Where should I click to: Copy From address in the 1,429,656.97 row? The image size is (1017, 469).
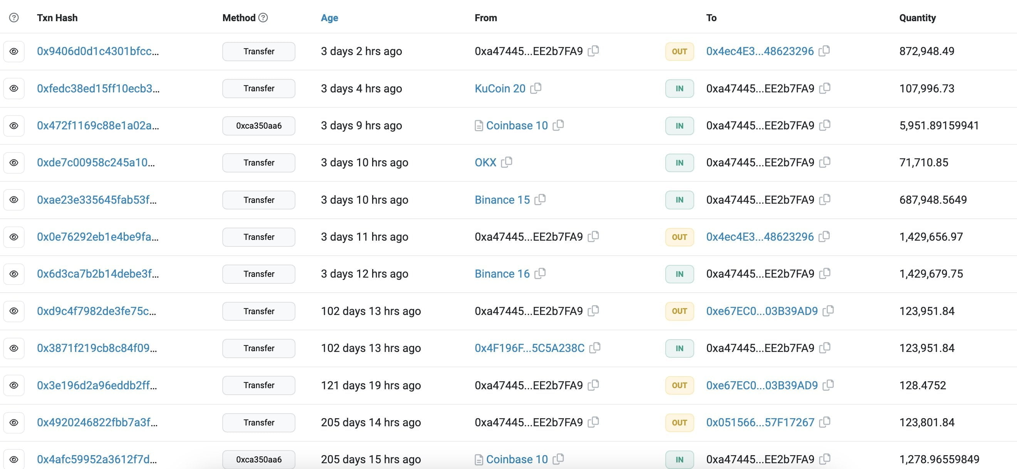click(593, 236)
